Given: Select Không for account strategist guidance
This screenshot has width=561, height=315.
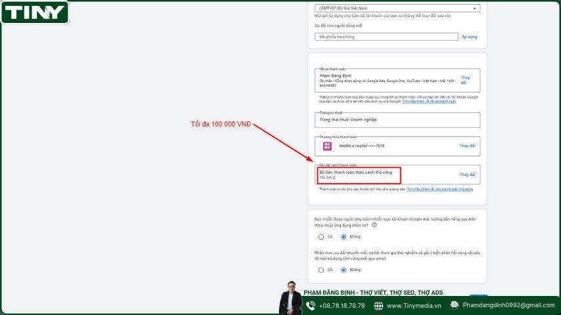Looking at the screenshot, I should (x=344, y=237).
